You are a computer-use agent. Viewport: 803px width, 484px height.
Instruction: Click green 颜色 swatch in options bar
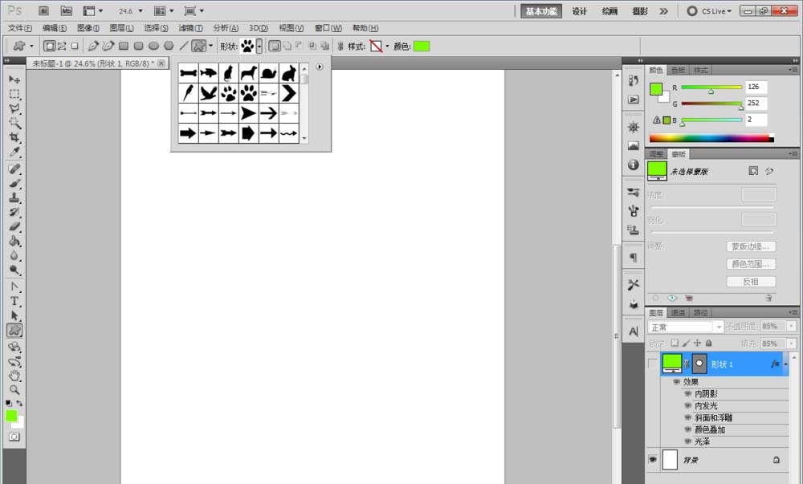pos(422,46)
